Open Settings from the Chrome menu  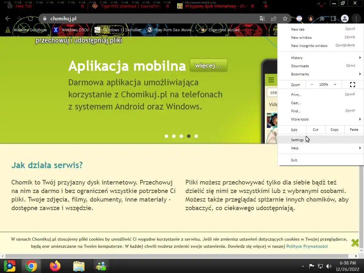click(x=321, y=140)
